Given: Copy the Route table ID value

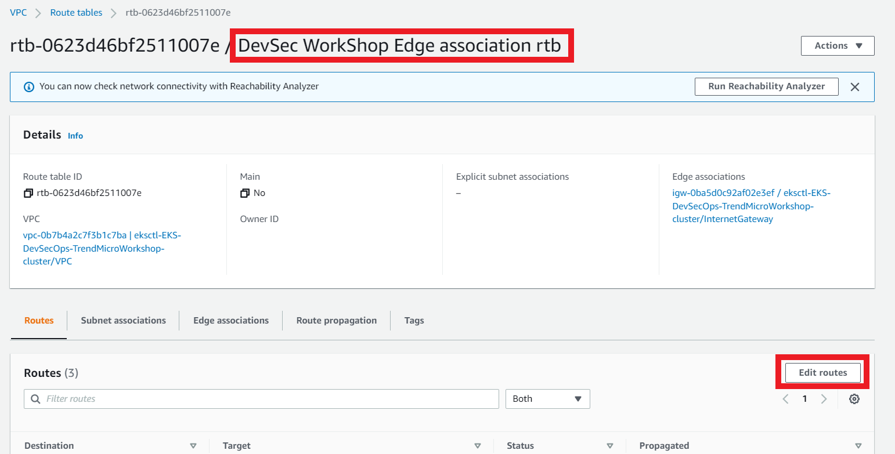Looking at the screenshot, I should tap(28, 193).
